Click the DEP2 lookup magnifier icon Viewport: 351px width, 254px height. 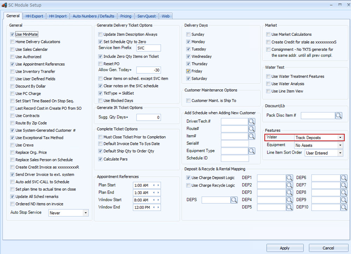[x=289, y=185]
